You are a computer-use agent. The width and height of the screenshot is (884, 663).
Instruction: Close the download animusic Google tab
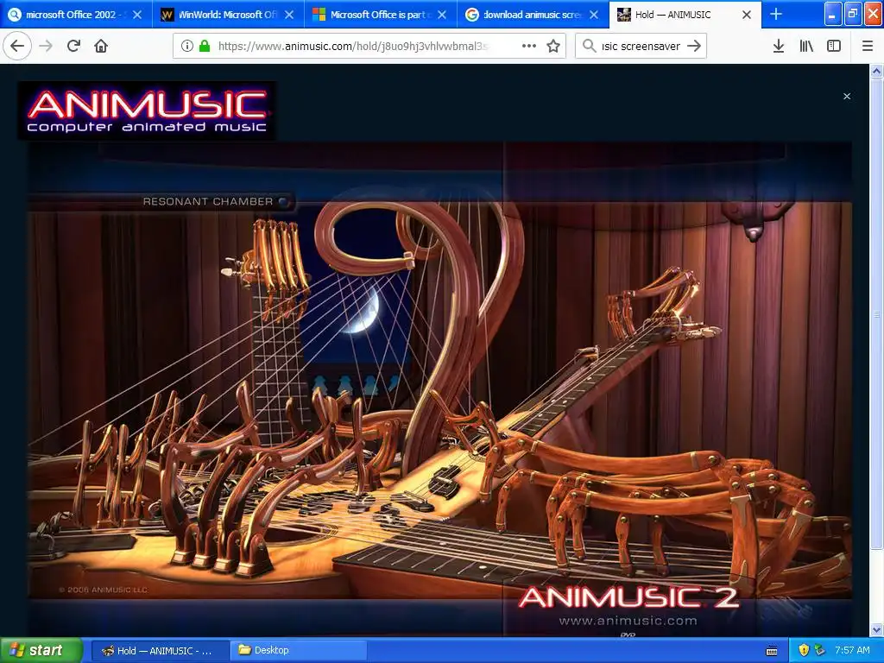pyautogui.click(x=594, y=15)
